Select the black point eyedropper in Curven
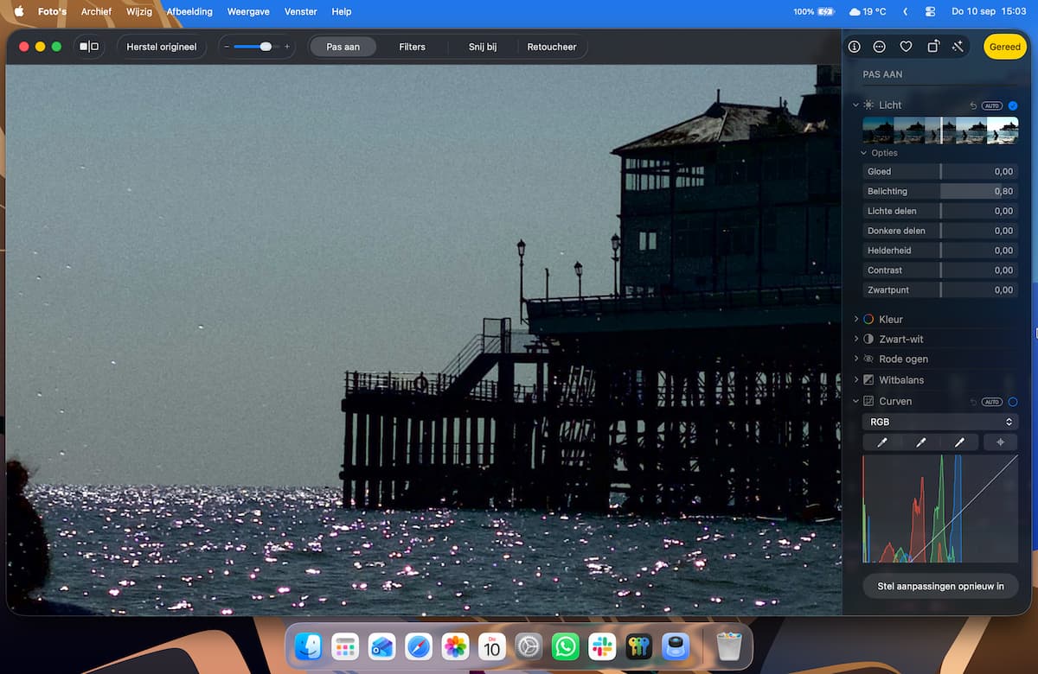 [x=882, y=442]
